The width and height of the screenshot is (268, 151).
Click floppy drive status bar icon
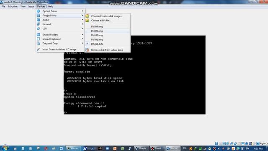pos(224,143)
